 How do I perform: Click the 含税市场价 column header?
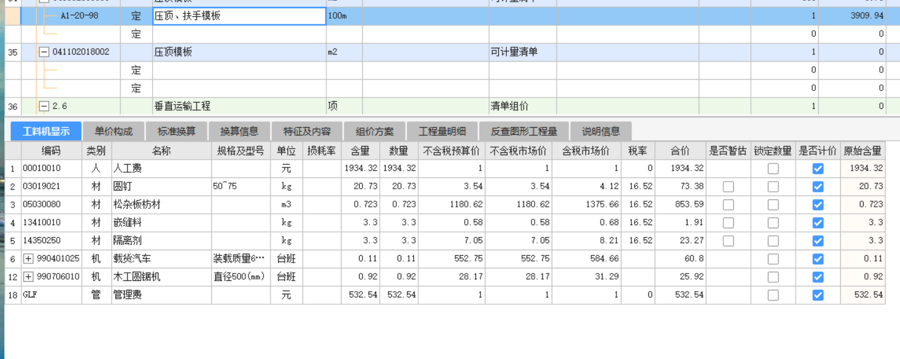(x=586, y=151)
